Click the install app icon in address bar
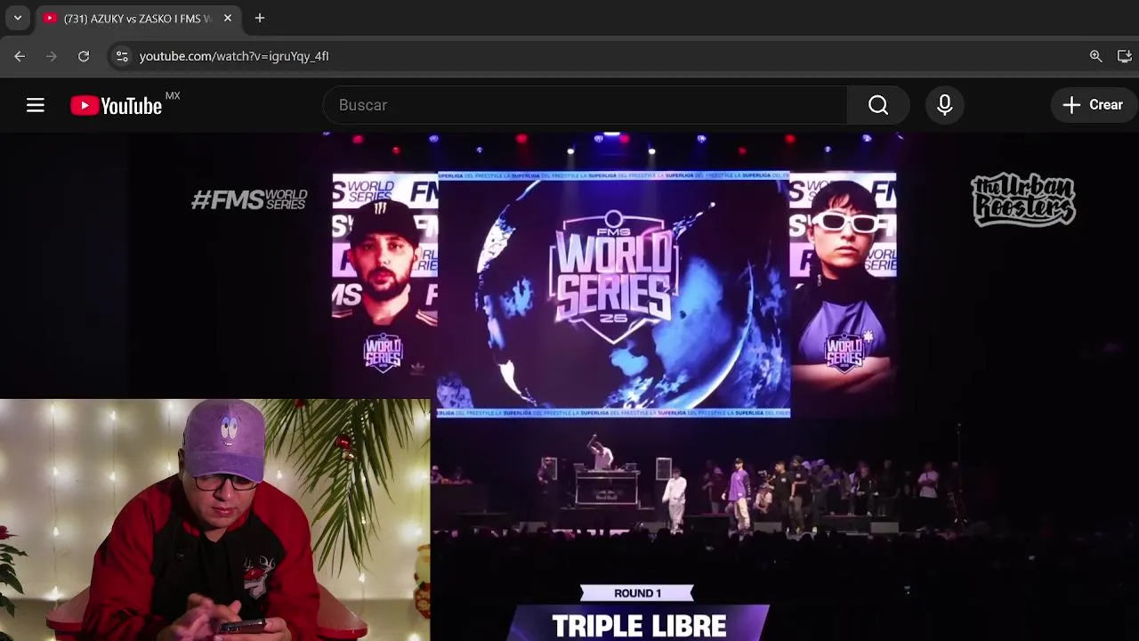1139x641 pixels. point(1125,56)
